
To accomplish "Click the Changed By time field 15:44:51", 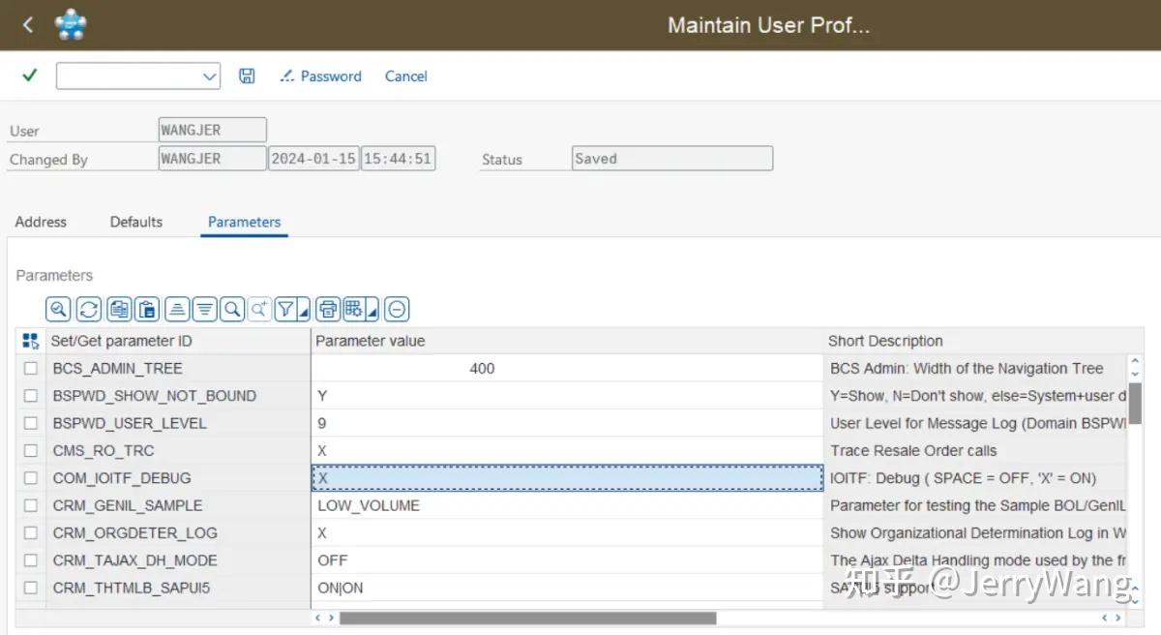I will tap(398, 159).
